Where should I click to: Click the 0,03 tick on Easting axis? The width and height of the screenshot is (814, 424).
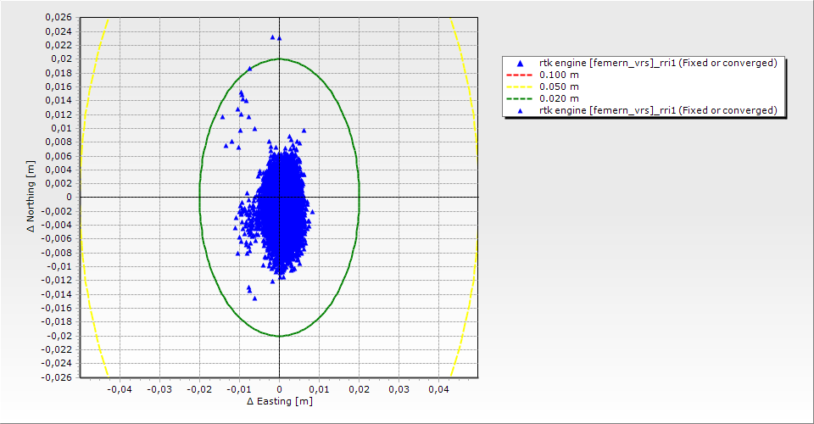click(x=399, y=389)
